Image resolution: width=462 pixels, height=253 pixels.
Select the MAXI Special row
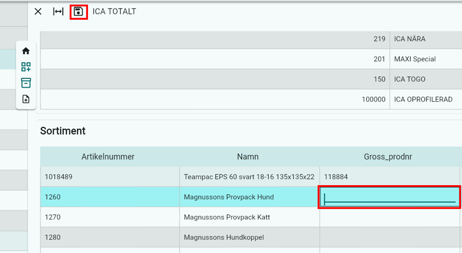coord(251,59)
